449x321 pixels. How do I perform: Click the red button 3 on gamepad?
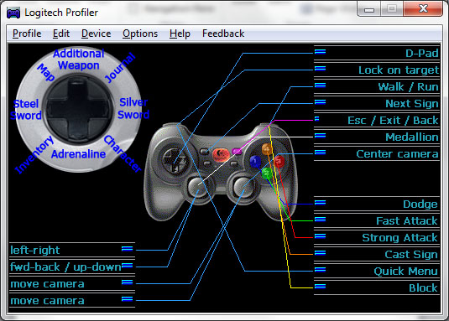[279, 162]
